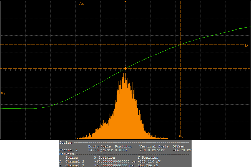Select marker A Y position -323.116 mV
Image resolution: width=251 pixels, height=167 pixels.
click(149, 161)
